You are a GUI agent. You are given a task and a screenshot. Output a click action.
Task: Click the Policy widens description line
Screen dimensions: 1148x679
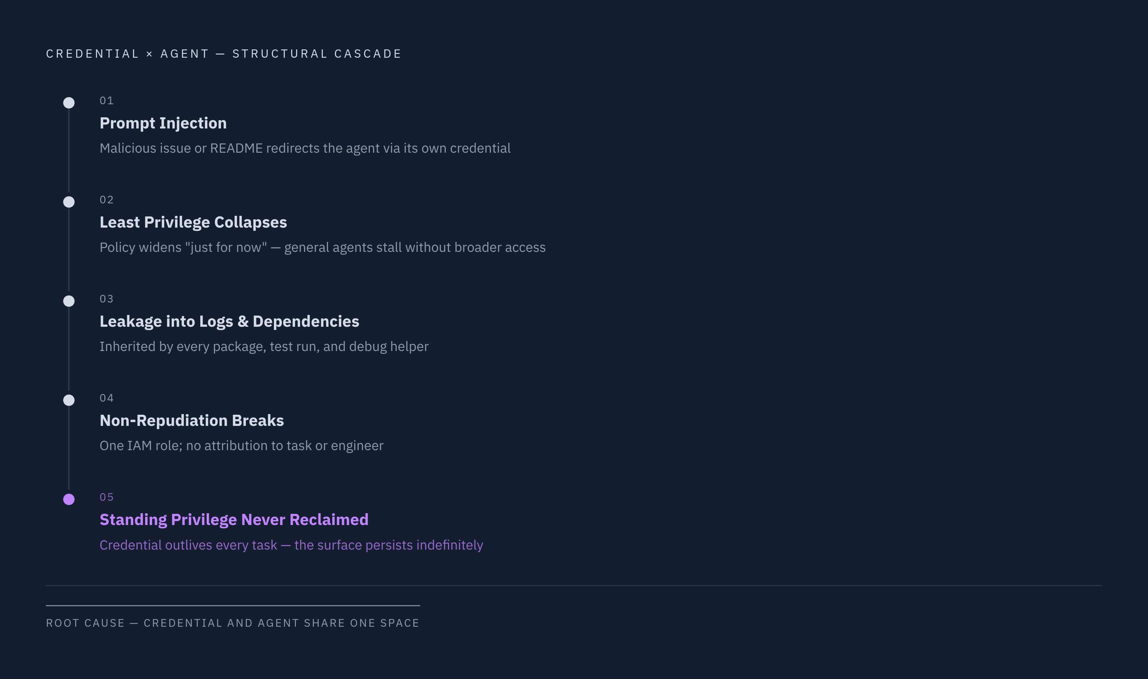[323, 248]
